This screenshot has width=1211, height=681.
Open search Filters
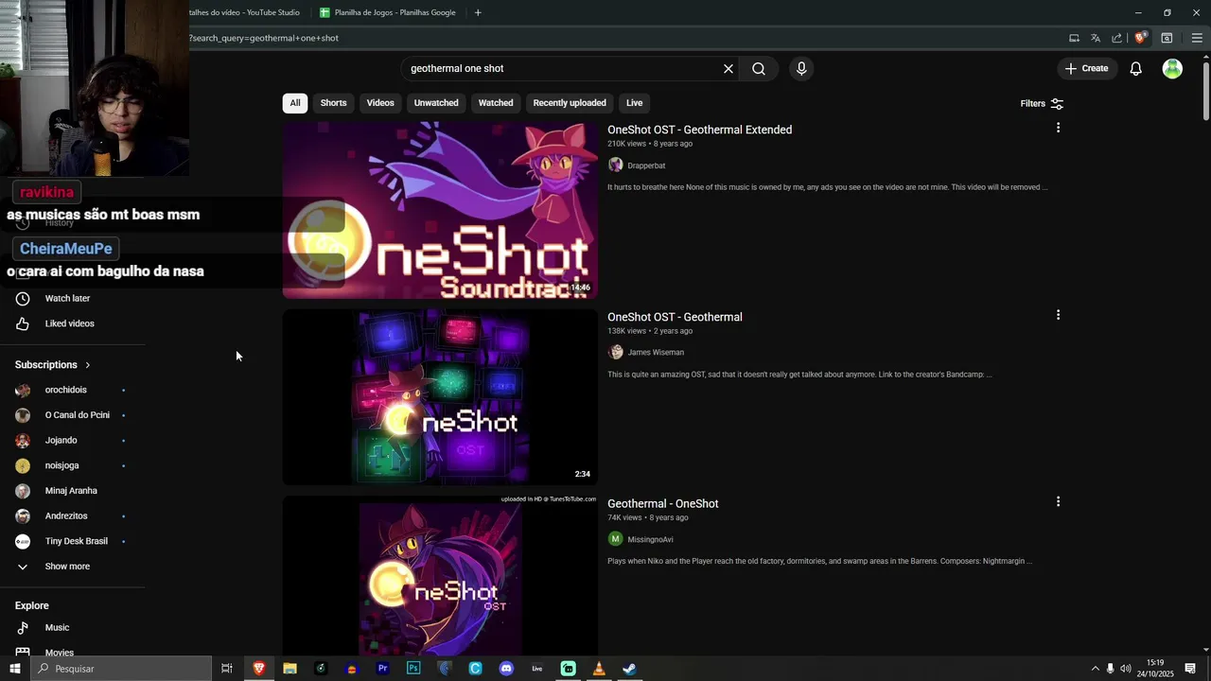click(x=1042, y=103)
